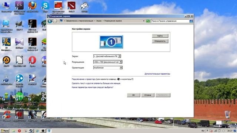The height and width of the screenshot is (133, 237).
Task: Click the Control Panel search field
Action: coord(170,21)
